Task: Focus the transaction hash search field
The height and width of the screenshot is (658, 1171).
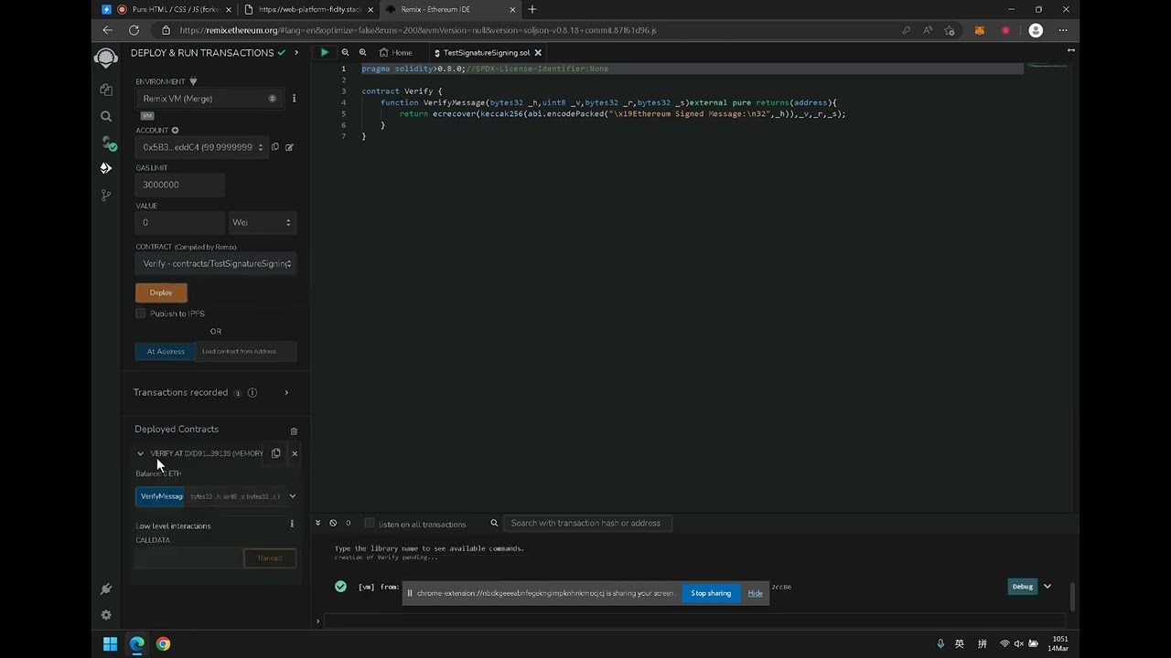Action: (x=587, y=523)
